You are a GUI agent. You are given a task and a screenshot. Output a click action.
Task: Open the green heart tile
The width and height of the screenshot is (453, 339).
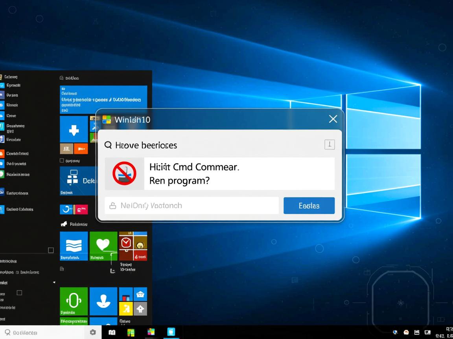coord(103,246)
